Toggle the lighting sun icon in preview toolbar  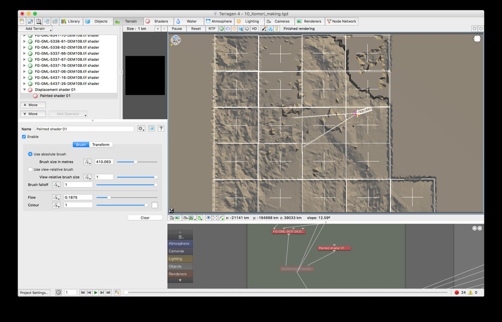click(x=234, y=29)
